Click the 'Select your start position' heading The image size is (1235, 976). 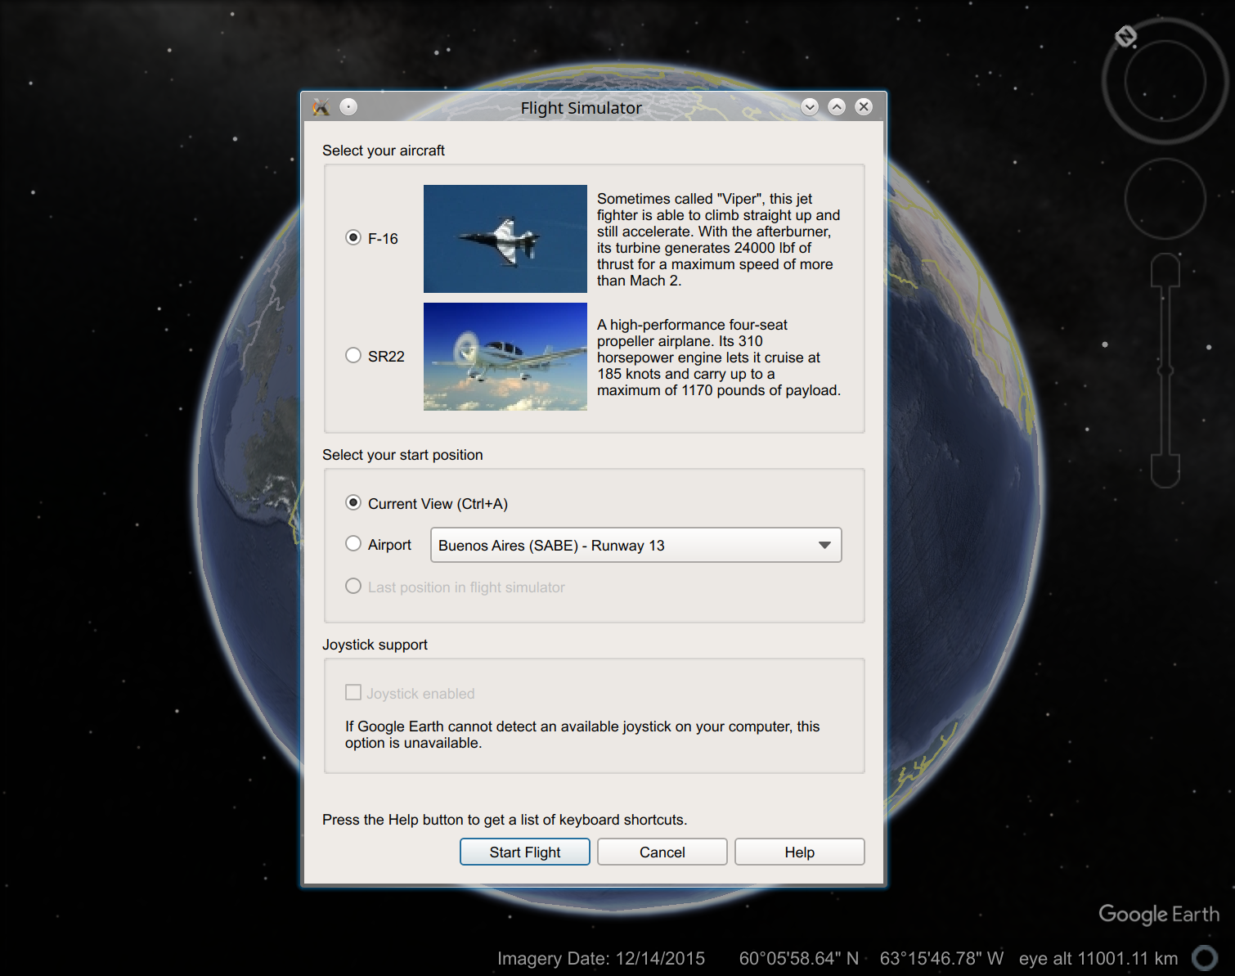(x=402, y=455)
